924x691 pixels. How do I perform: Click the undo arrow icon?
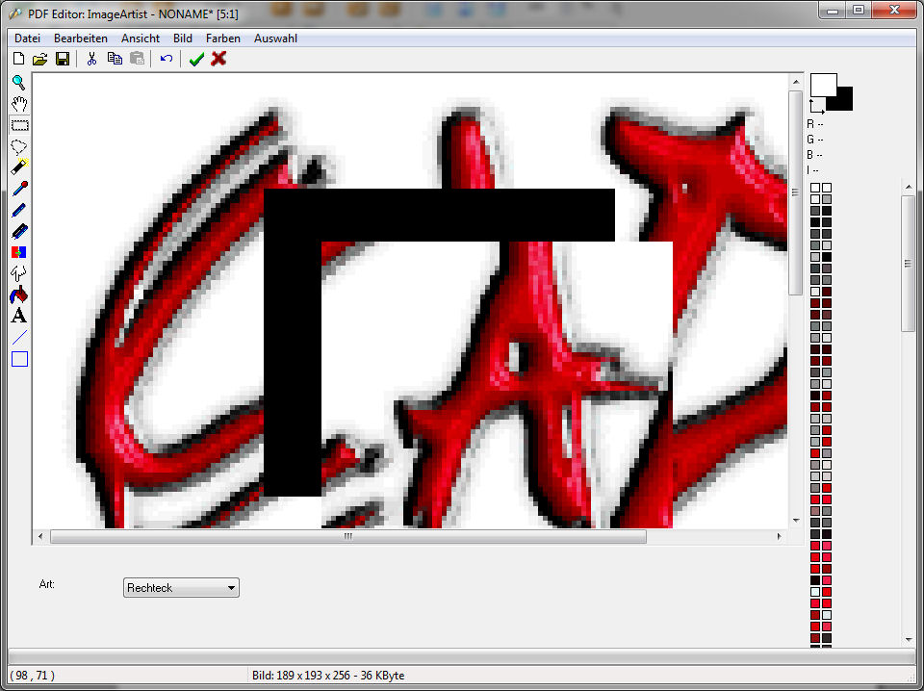167,59
